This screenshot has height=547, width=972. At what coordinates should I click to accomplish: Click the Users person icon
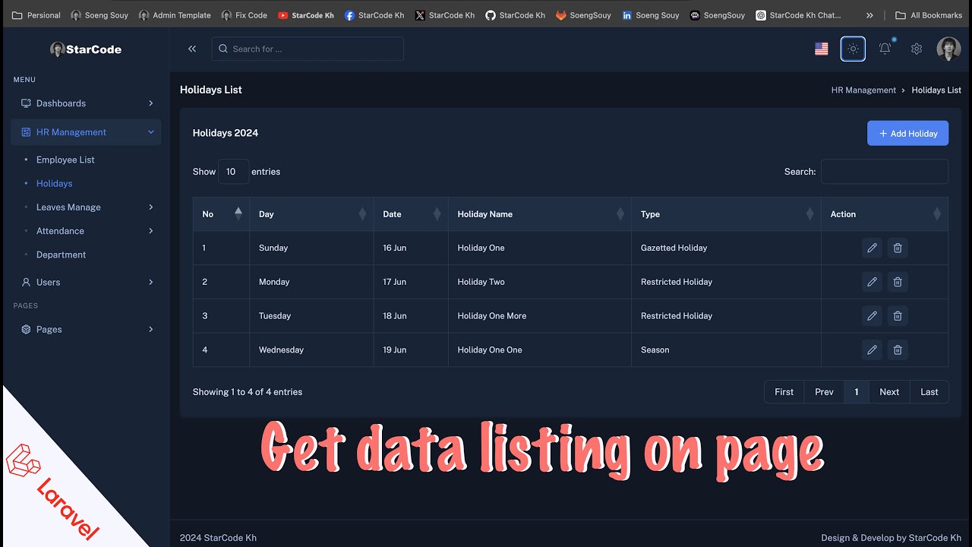(26, 282)
